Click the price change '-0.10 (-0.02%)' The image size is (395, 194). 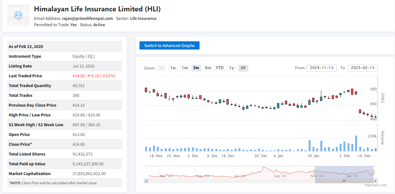point(103,76)
